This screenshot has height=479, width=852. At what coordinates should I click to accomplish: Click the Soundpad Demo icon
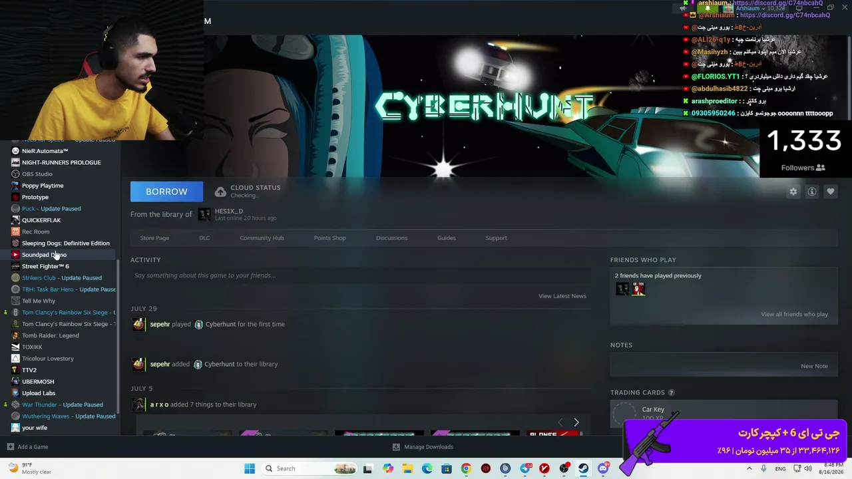coord(15,255)
